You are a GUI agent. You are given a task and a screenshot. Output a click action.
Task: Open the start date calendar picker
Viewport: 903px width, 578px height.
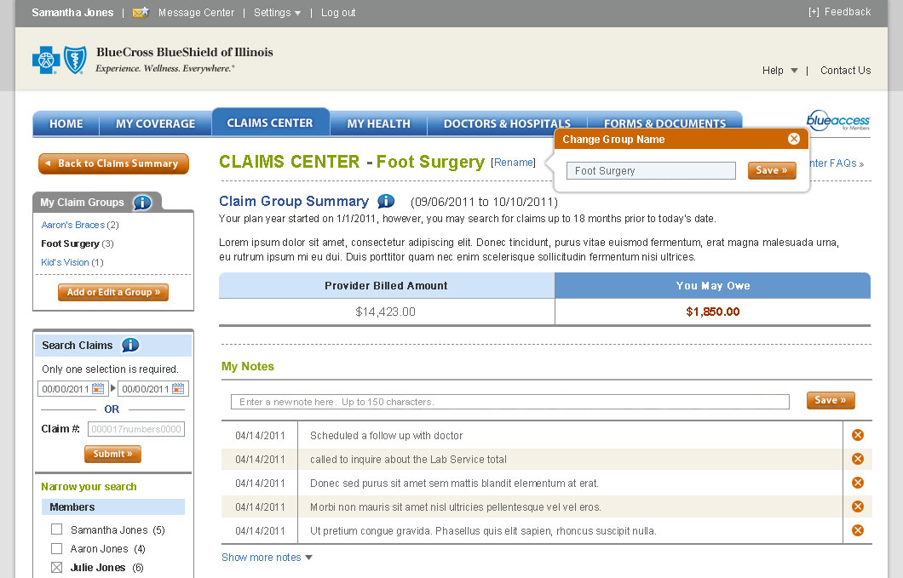point(98,389)
